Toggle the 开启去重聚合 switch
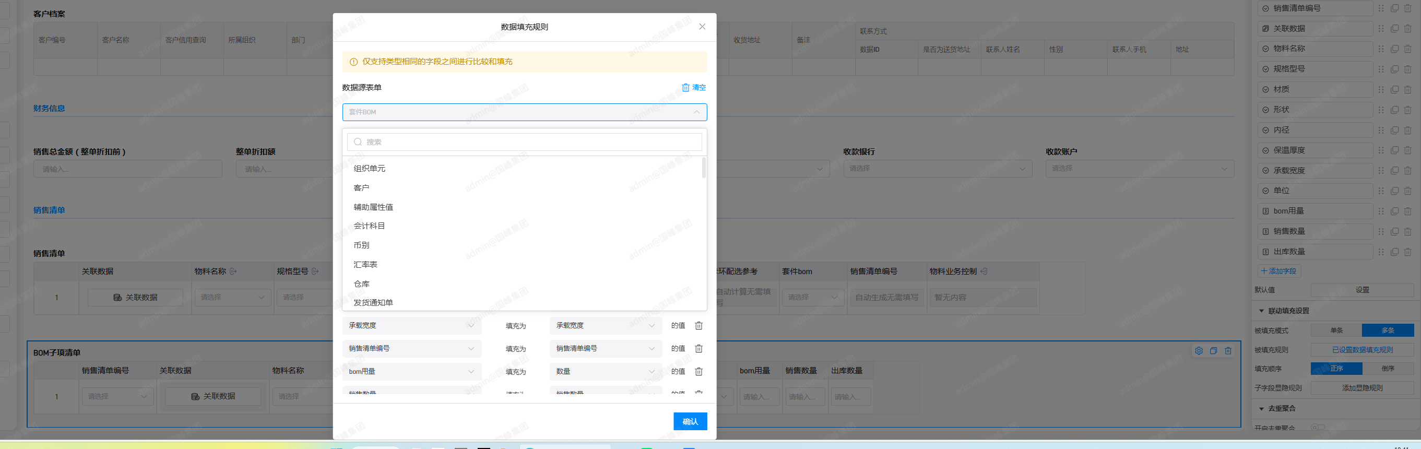 (x=1317, y=428)
